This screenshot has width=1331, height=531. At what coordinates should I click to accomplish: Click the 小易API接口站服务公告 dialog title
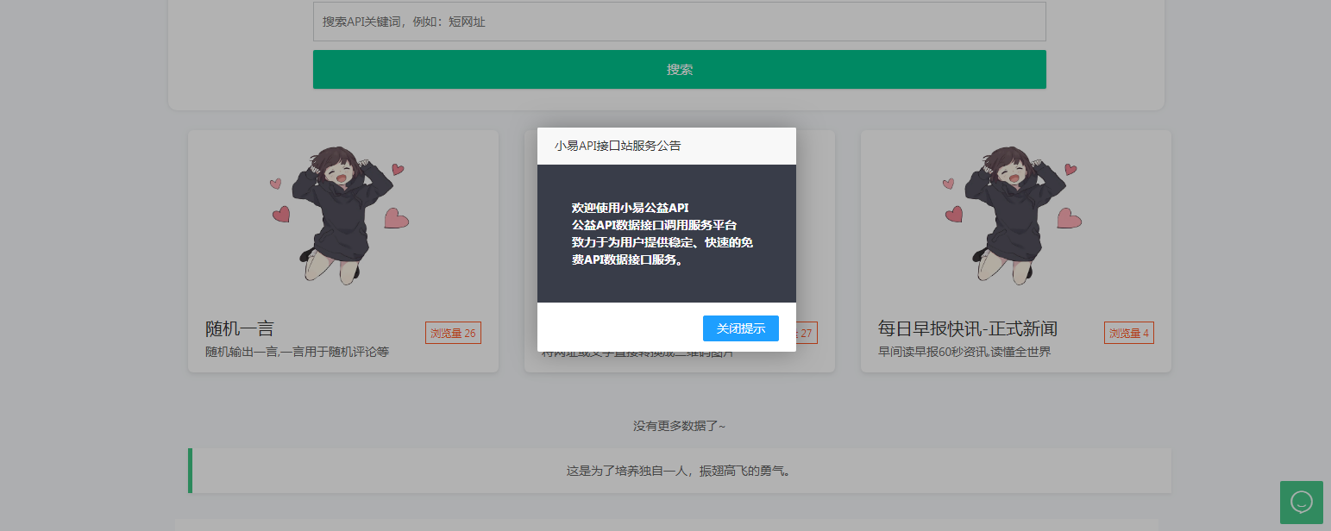click(x=616, y=146)
